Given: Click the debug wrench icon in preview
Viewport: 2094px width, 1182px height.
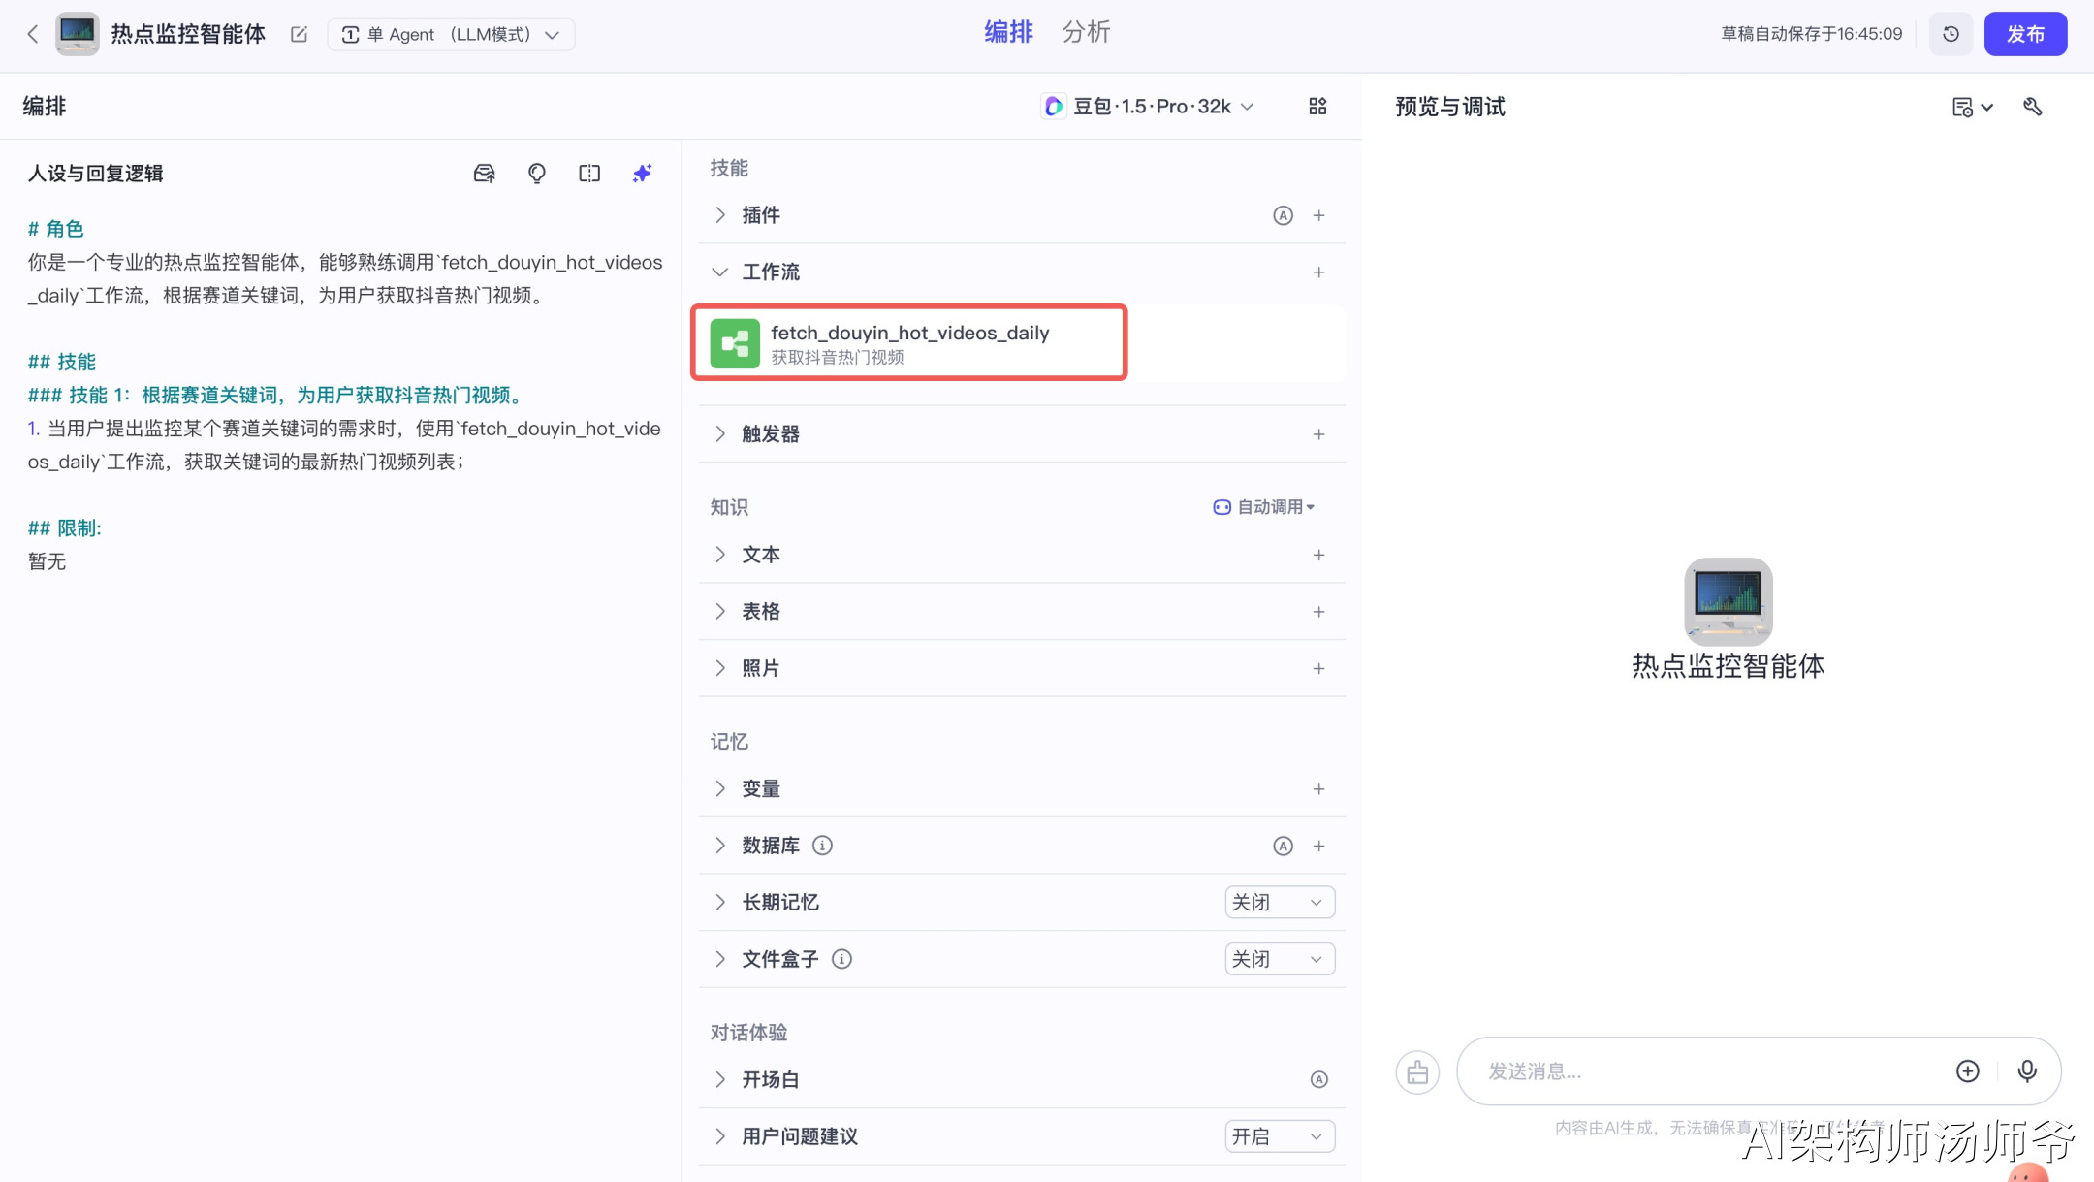Looking at the screenshot, I should 2033,107.
